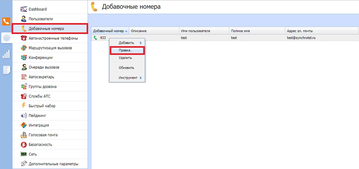359x169 pixels.
Task: Click the green phone icon of extension 933
Action: pos(95,38)
